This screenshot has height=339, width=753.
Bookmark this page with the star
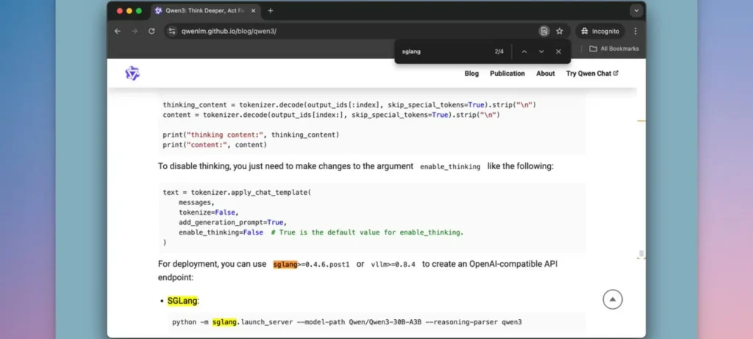pos(560,31)
